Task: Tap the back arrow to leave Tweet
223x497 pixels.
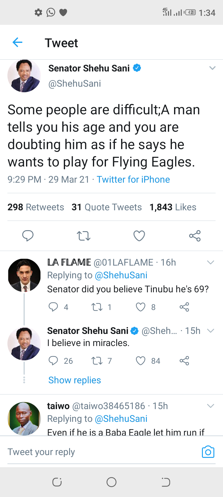Action: pyautogui.click(x=18, y=42)
